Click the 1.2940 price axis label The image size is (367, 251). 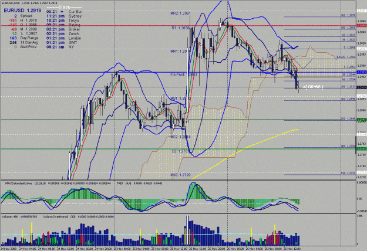click(362, 77)
